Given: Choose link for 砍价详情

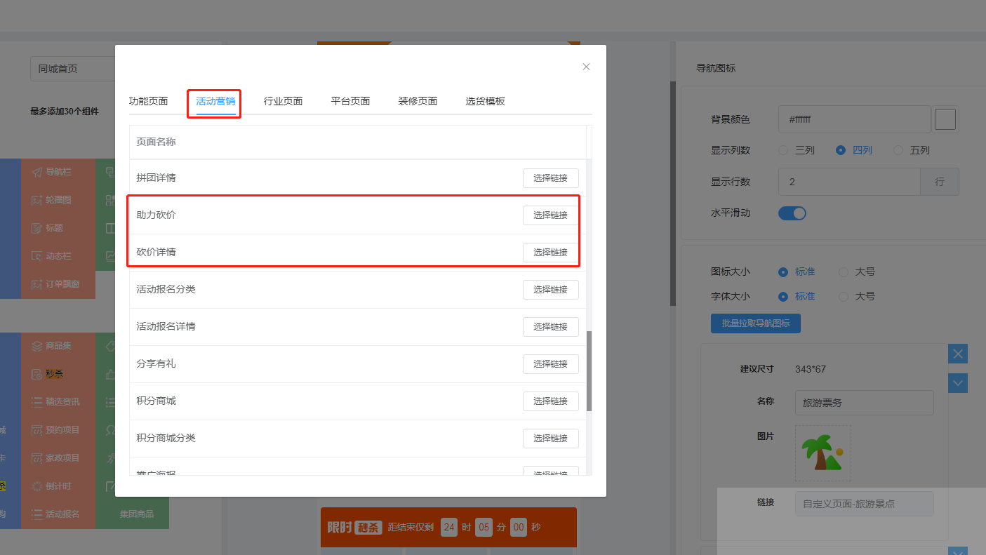Looking at the screenshot, I should [x=550, y=253].
